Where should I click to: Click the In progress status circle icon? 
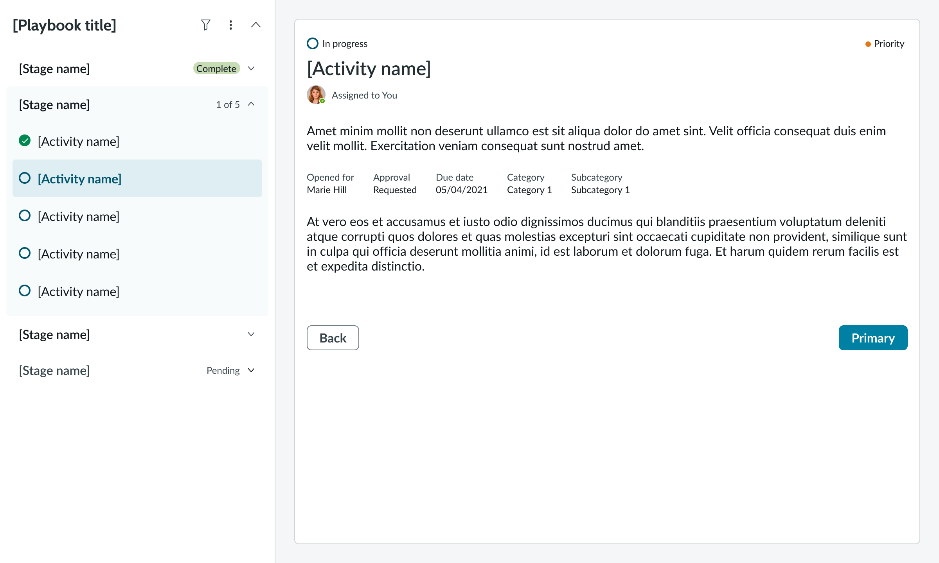point(313,43)
